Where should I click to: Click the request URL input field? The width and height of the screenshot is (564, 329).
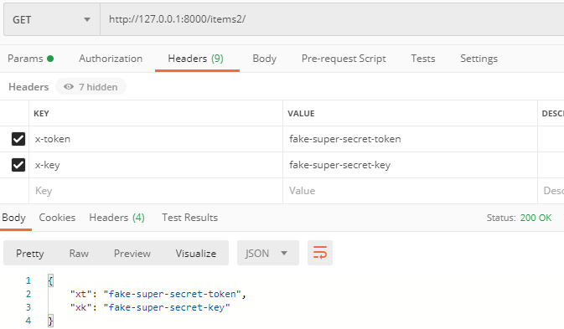click(x=332, y=19)
